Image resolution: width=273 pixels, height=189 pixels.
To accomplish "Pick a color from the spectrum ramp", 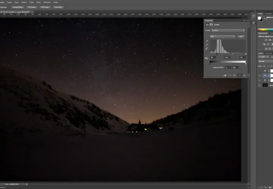I will click(x=265, y=30).
